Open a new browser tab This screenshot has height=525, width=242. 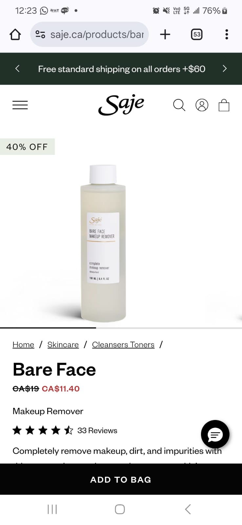coord(165,34)
